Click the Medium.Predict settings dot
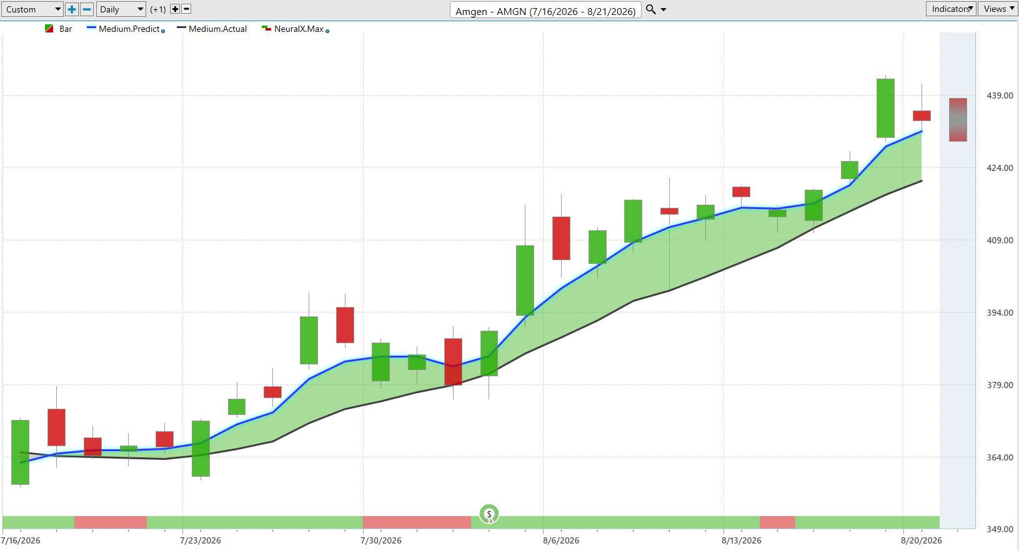This screenshot has height=551, width=1019. pyautogui.click(x=163, y=31)
